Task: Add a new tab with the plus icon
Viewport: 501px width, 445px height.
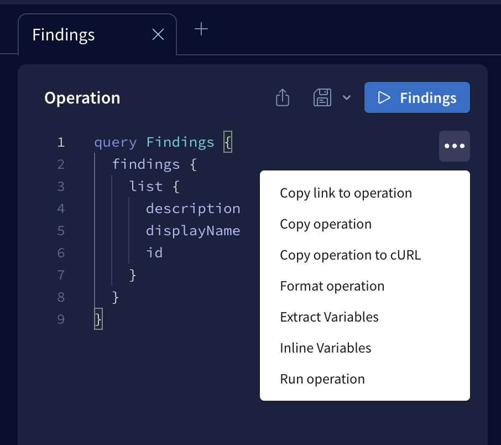Action: pos(201,29)
